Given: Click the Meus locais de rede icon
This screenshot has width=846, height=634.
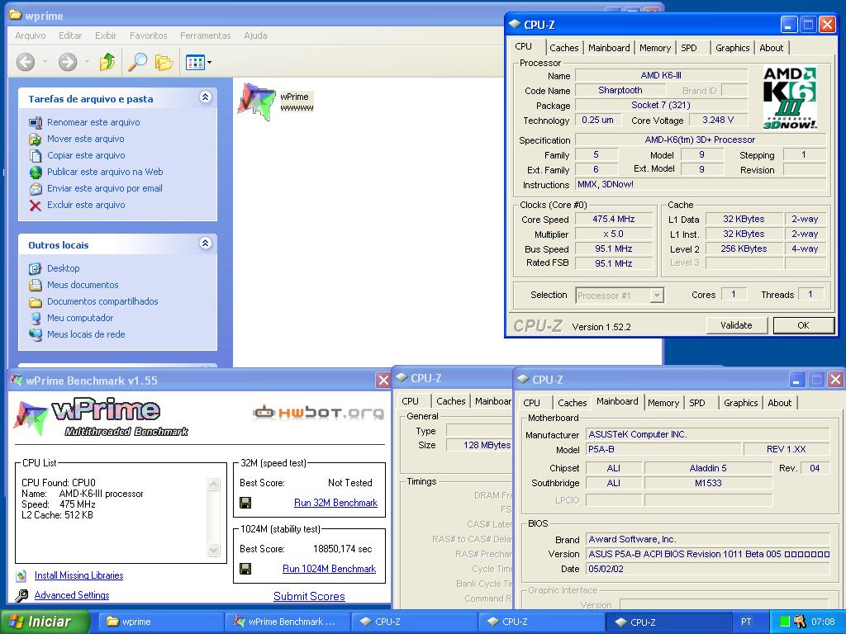Looking at the screenshot, I should (x=36, y=335).
